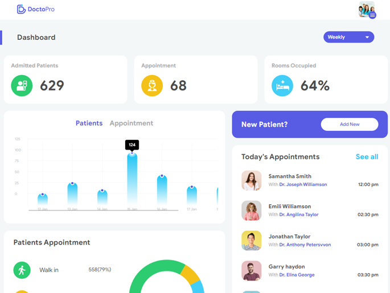Click the 03:00 pm appointment time
This screenshot has width=390, height=293.
368,245
